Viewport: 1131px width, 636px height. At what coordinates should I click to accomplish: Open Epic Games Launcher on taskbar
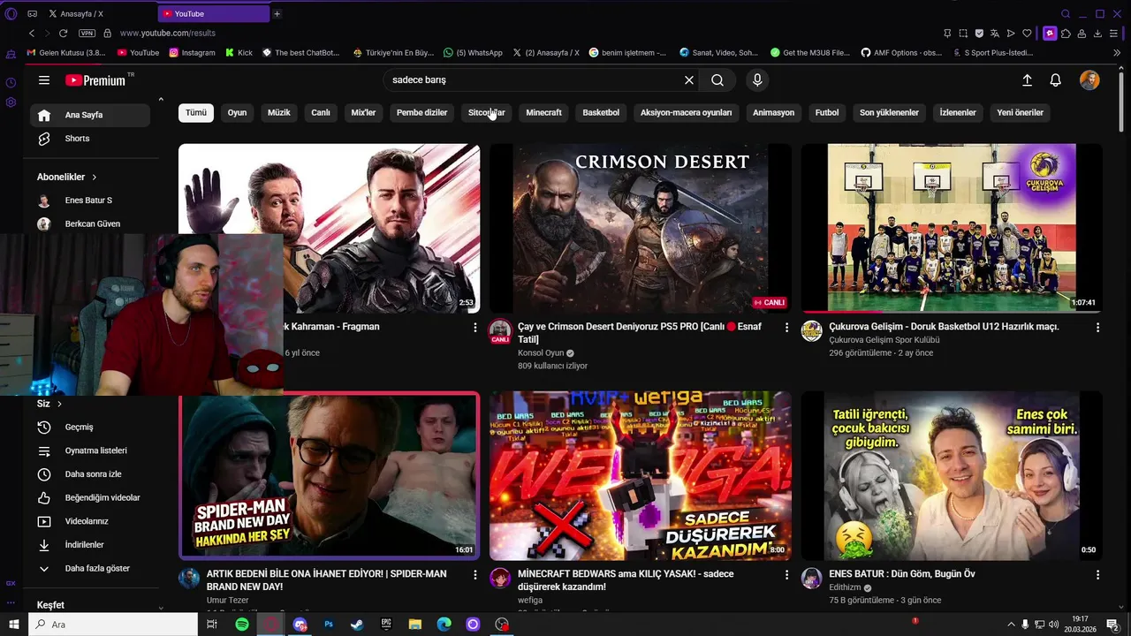click(386, 625)
